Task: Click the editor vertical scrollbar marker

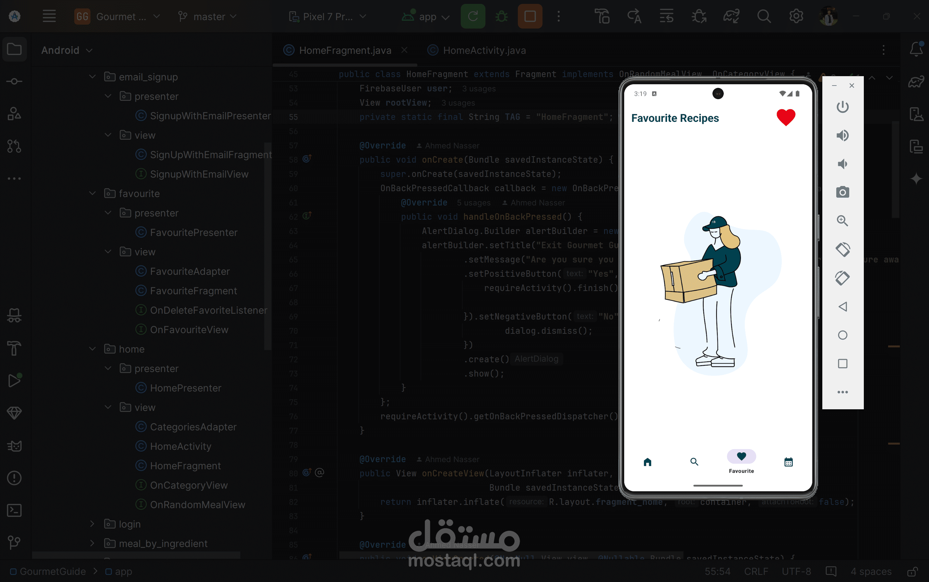Action: tap(894, 346)
